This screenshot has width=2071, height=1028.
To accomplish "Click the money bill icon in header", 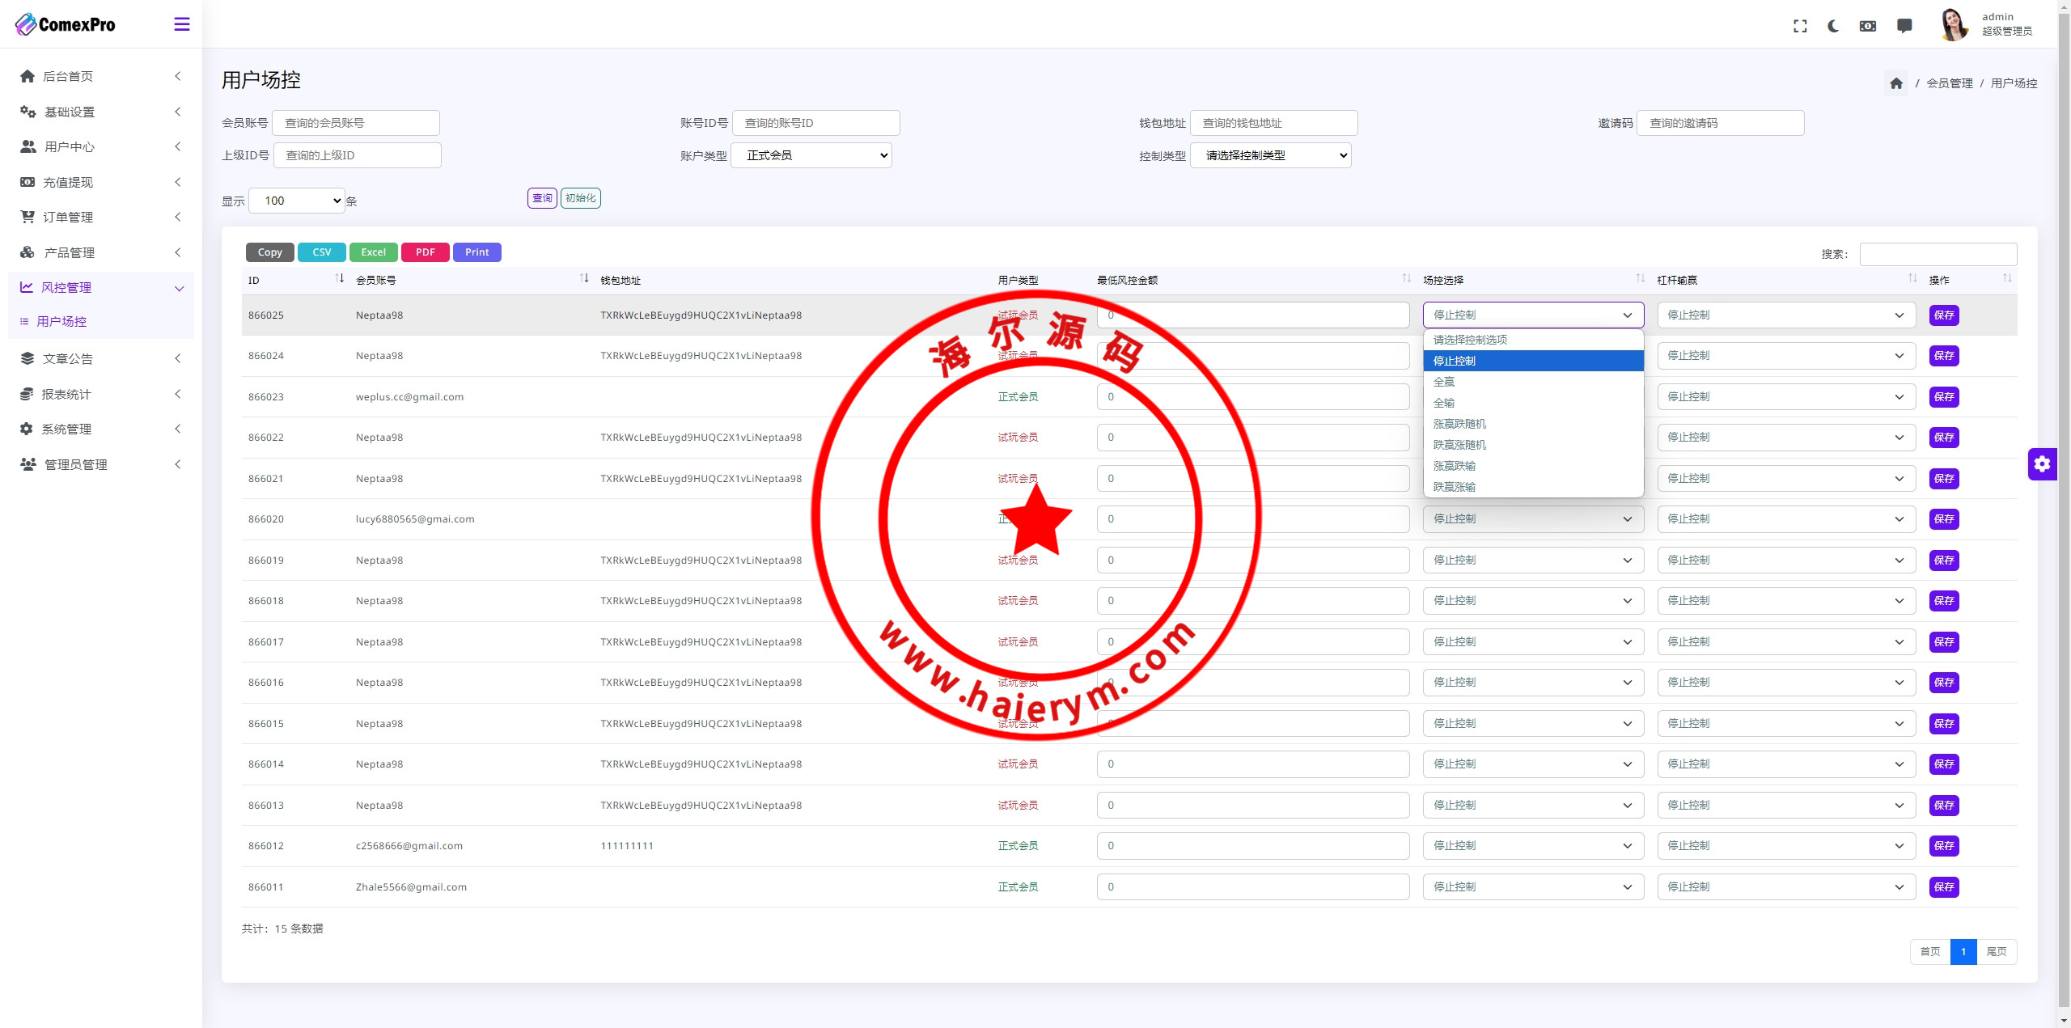I will click(x=1868, y=26).
